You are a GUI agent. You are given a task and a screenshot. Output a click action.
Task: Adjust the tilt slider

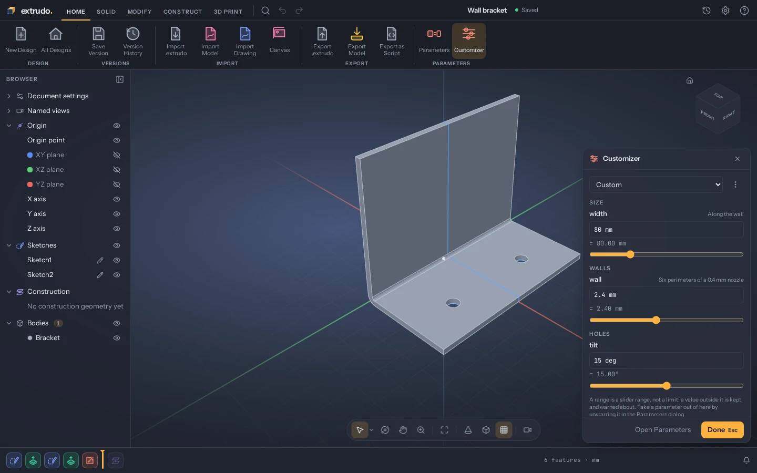[667, 386]
